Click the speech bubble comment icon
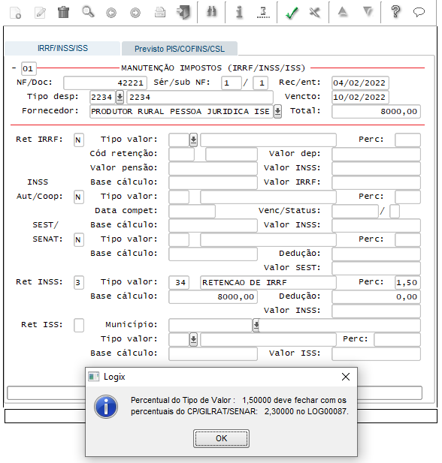 click(x=419, y=13)
